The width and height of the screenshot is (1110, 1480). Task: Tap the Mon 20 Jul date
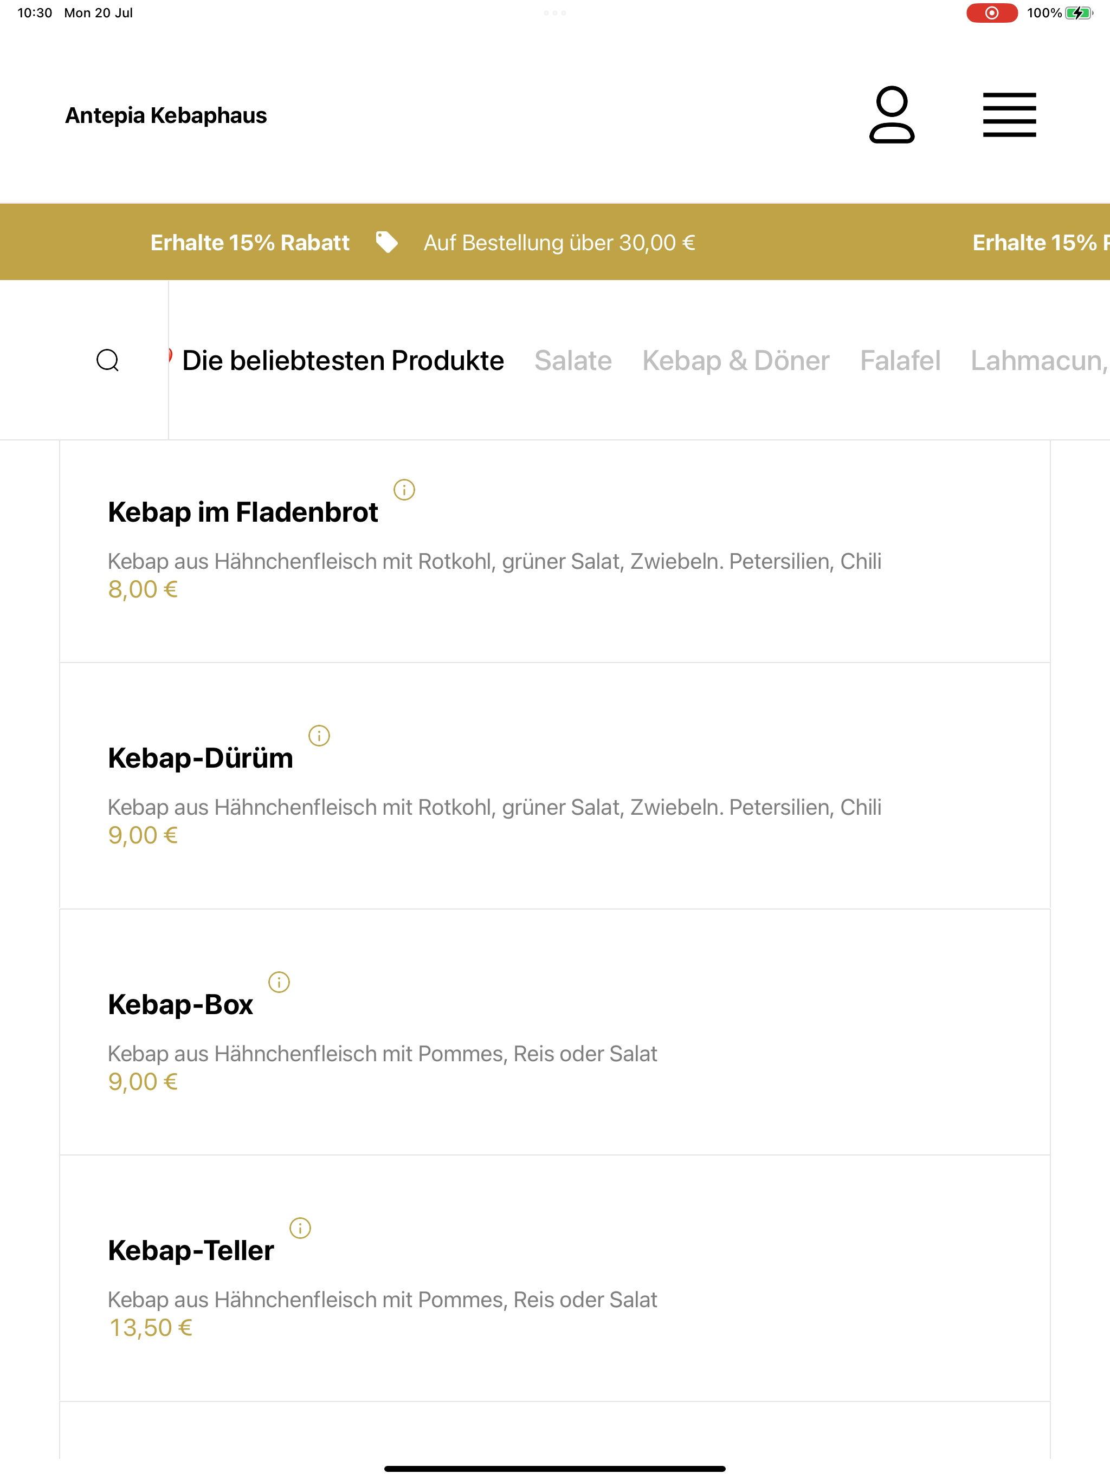pos(99,12)
